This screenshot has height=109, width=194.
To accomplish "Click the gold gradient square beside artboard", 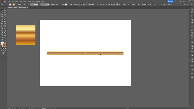I will (25, 35).
